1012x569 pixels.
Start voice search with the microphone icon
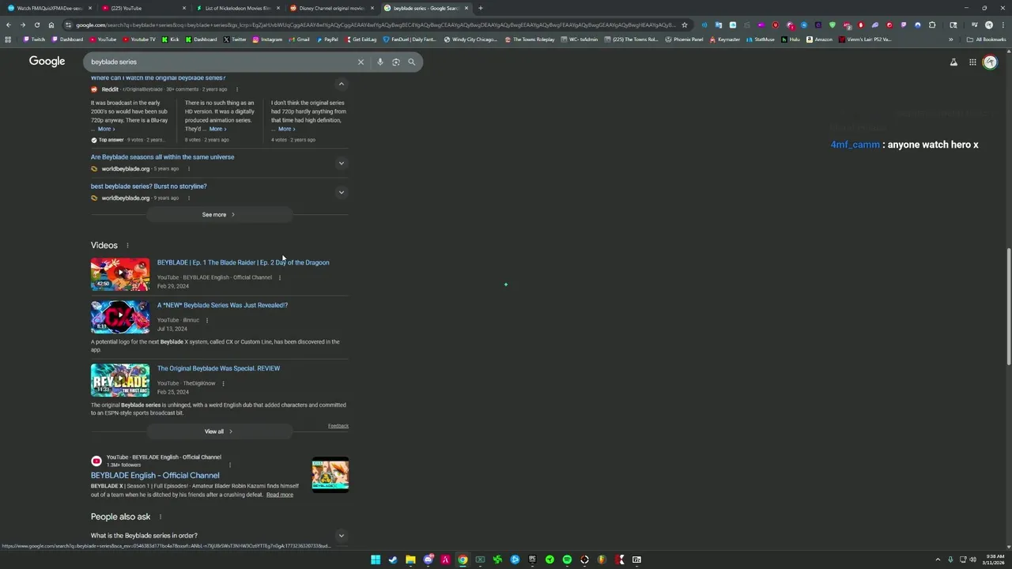380,62
